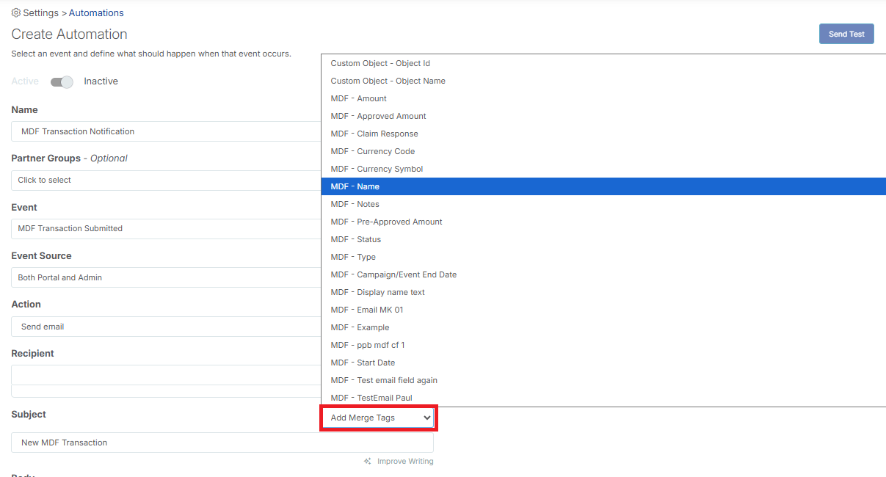Viewport: 886px width, 477px height.
Task: Select MDF - Approved Amount option
Action: click(603, 116)
